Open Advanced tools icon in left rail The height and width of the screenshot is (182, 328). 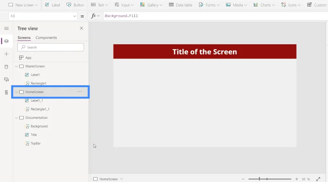(7, 92)
